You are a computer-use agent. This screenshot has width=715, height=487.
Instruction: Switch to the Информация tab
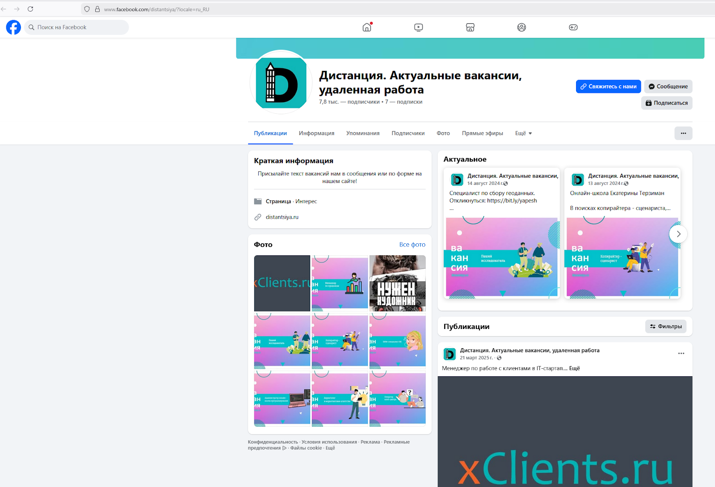tap(316, 133)
